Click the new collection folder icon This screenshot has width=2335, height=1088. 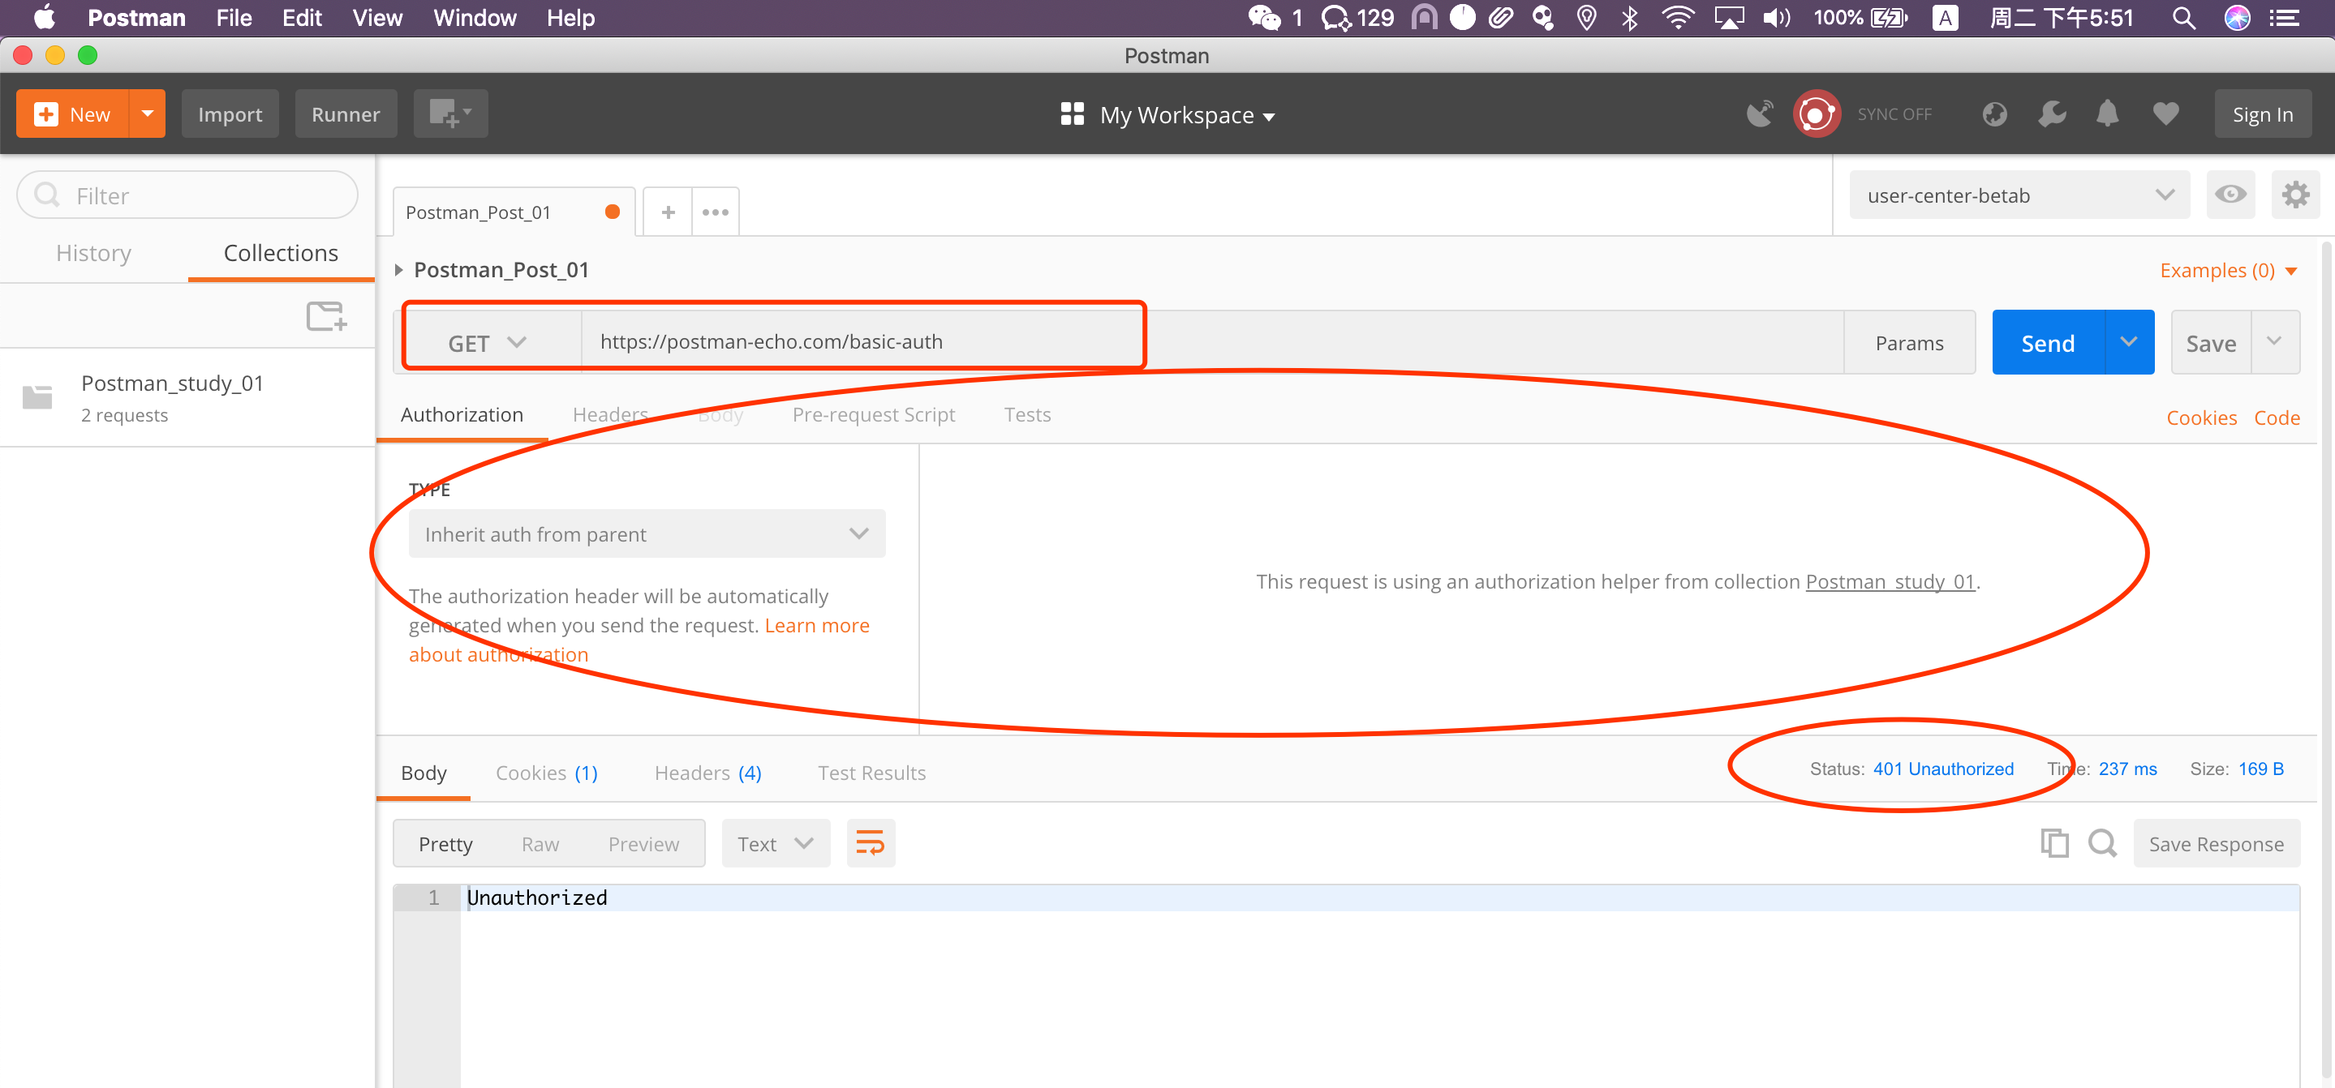point(326,316)
